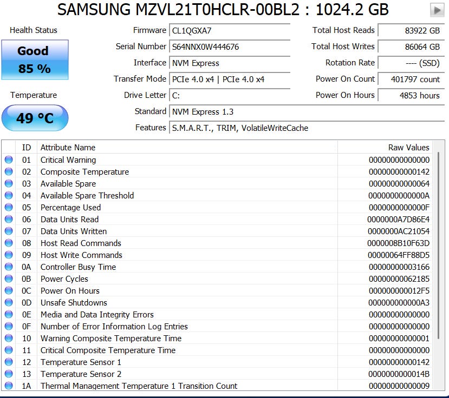Select the Host Read Commands row name

click(81, 243)
